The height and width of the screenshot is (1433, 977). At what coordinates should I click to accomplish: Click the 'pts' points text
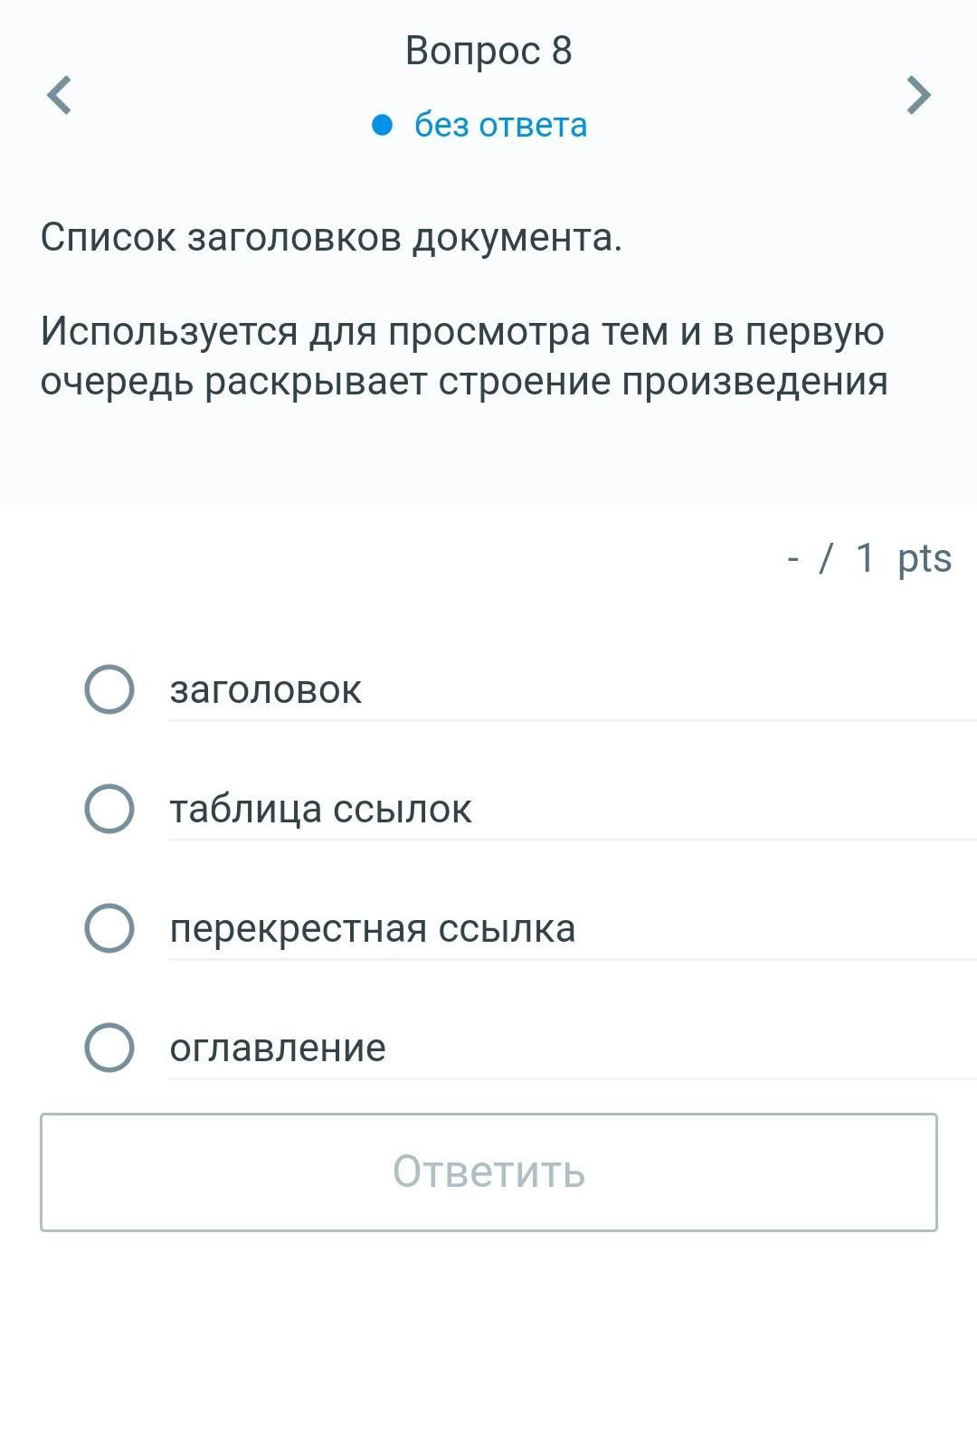click(925, 558)
